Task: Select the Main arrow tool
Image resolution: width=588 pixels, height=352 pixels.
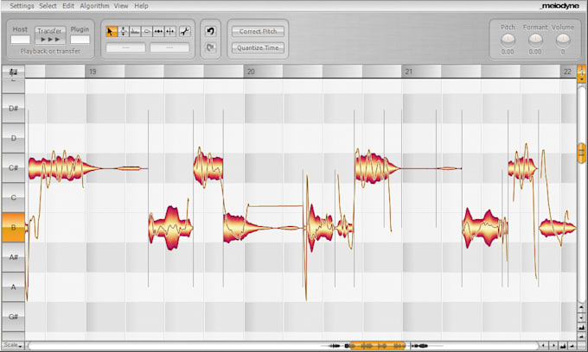Action: pos(111,32)
